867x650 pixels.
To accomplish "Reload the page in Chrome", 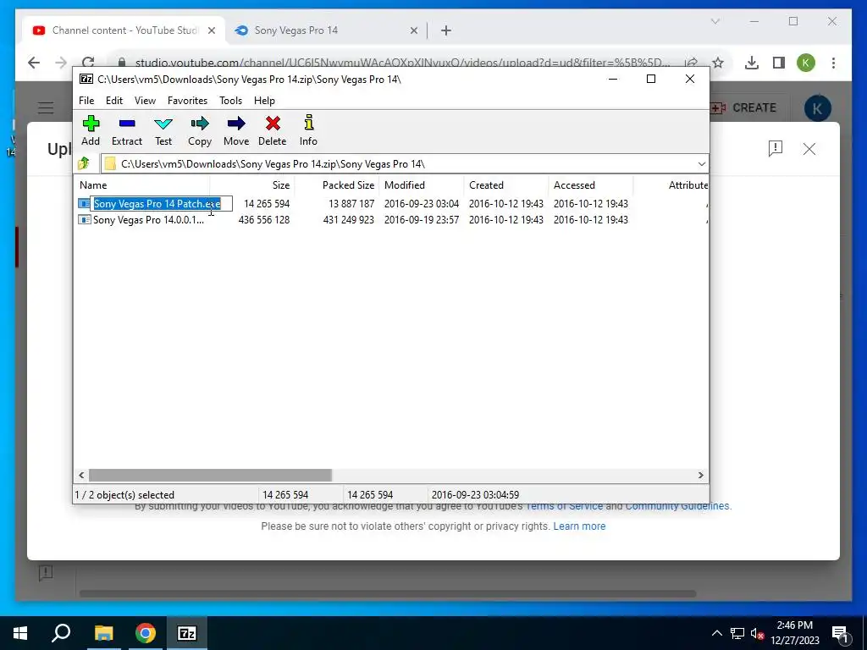I will coord(88,63).
